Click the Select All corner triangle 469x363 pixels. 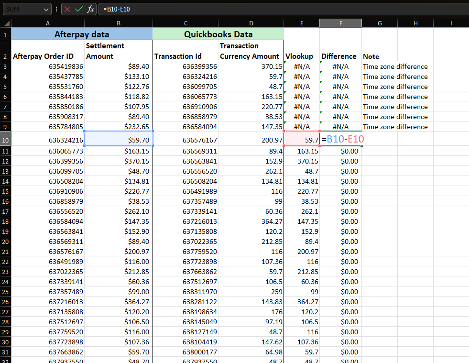[6, 23]
